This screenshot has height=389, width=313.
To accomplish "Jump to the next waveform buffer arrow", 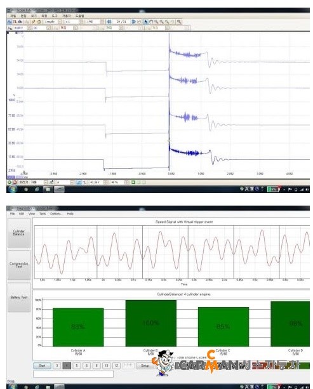I will pos(133,22).
